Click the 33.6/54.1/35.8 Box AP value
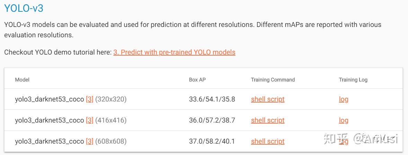 (x=212, y=99)
